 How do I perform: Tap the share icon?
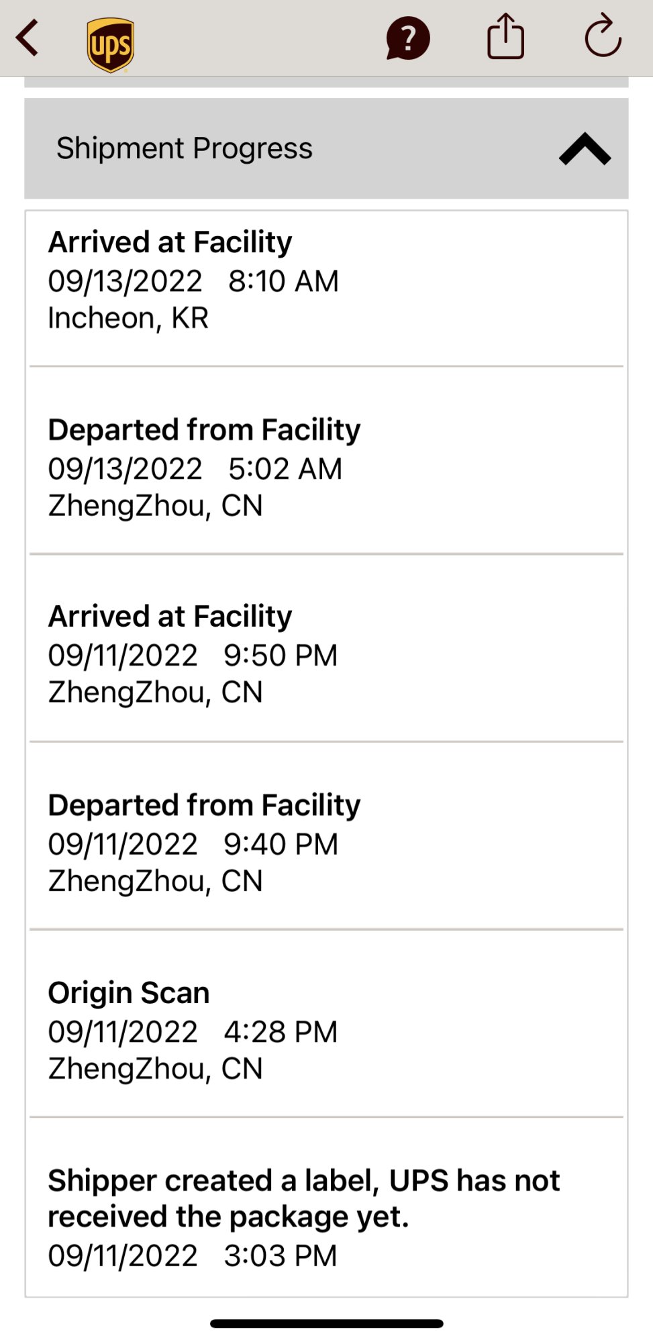click(x=505, y=36)
